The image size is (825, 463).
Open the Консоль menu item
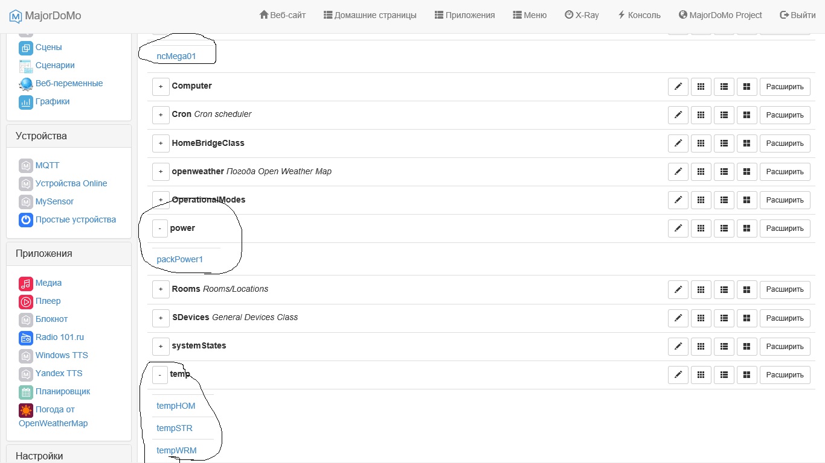(x=639, y=15)
